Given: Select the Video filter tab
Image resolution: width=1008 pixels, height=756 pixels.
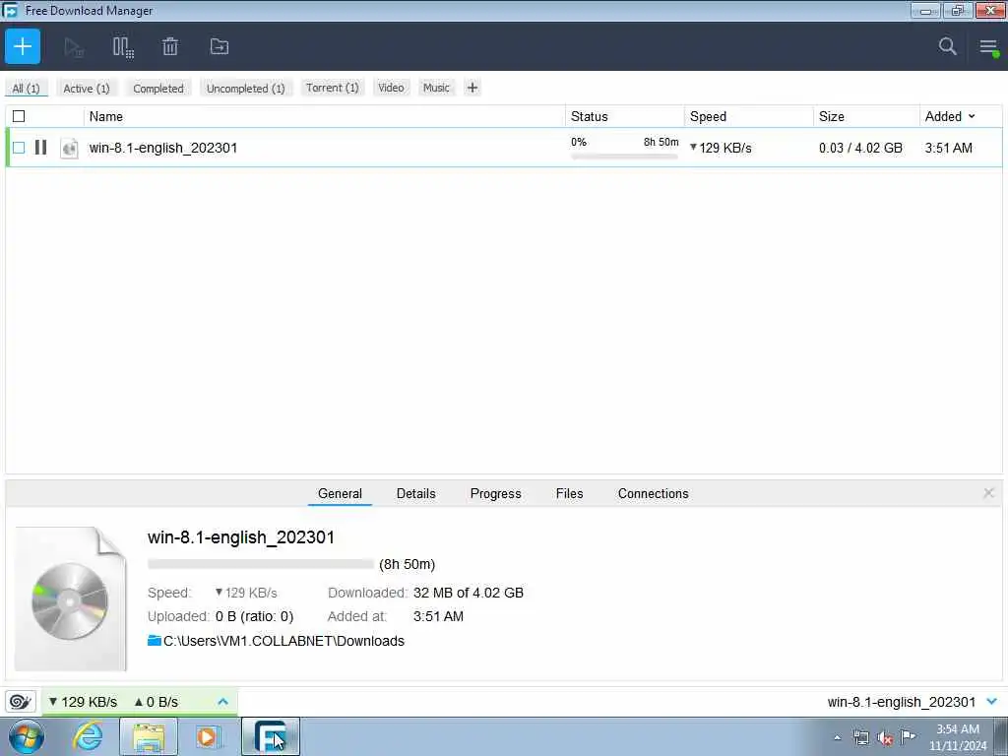Looking at the screenshot, I should tap(391, 88).
